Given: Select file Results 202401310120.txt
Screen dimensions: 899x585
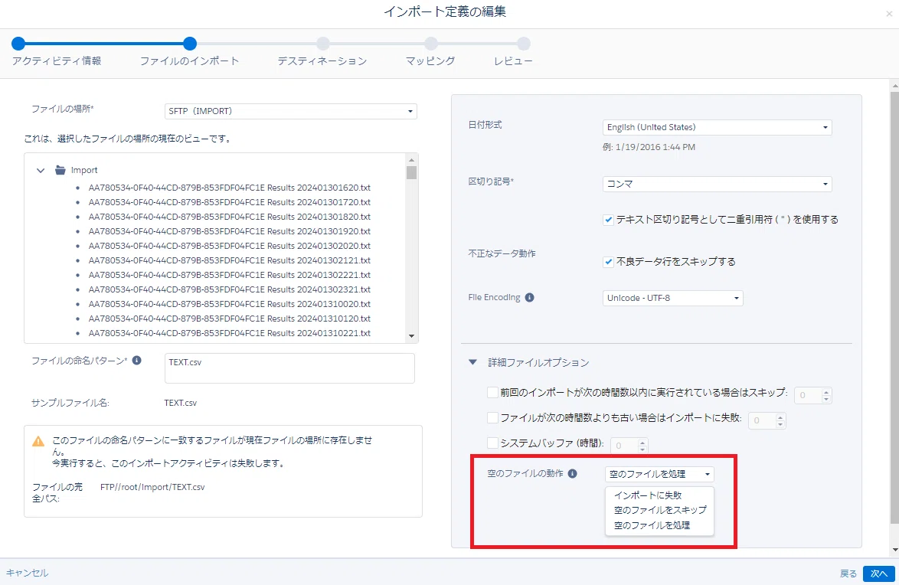Looking at the screenshot, I should click(229, 319).
